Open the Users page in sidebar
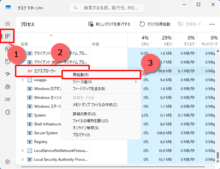 click(7, 87)
